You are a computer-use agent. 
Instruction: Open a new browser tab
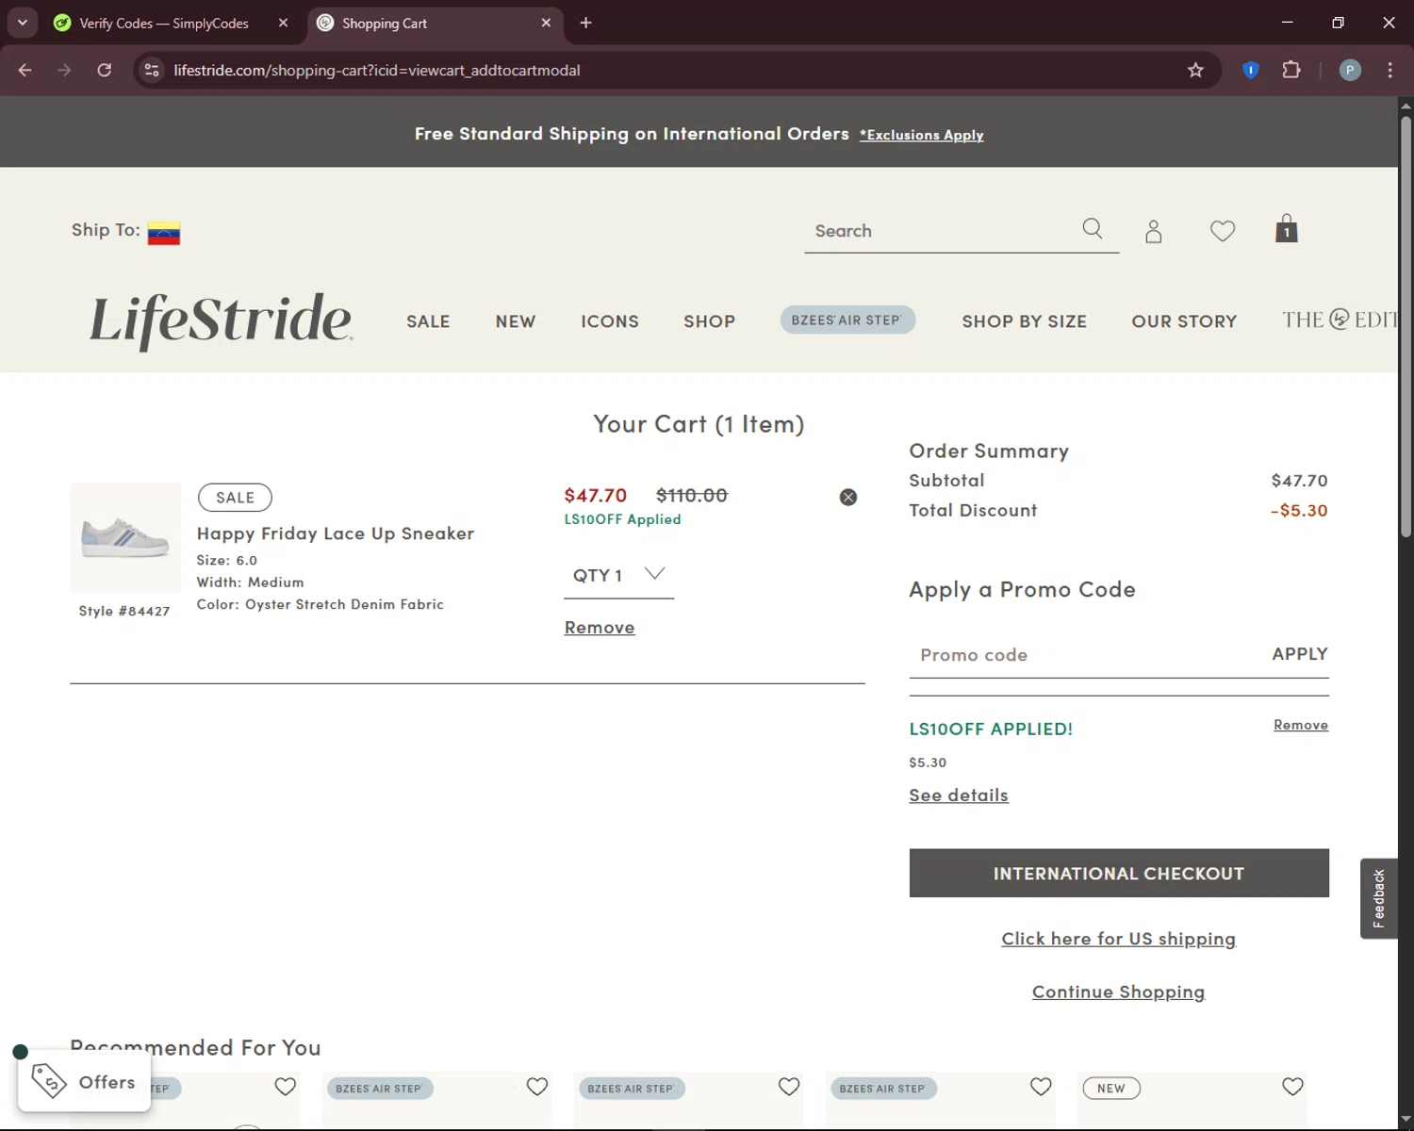(585, 23)
